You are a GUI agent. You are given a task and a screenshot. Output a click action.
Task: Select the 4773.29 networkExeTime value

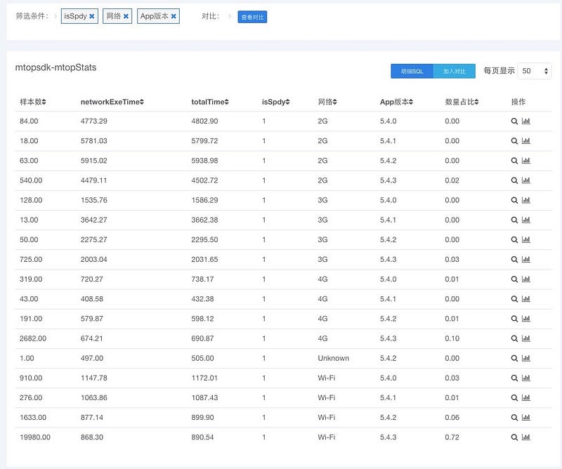pyautogui.click(x=94, y=121)
